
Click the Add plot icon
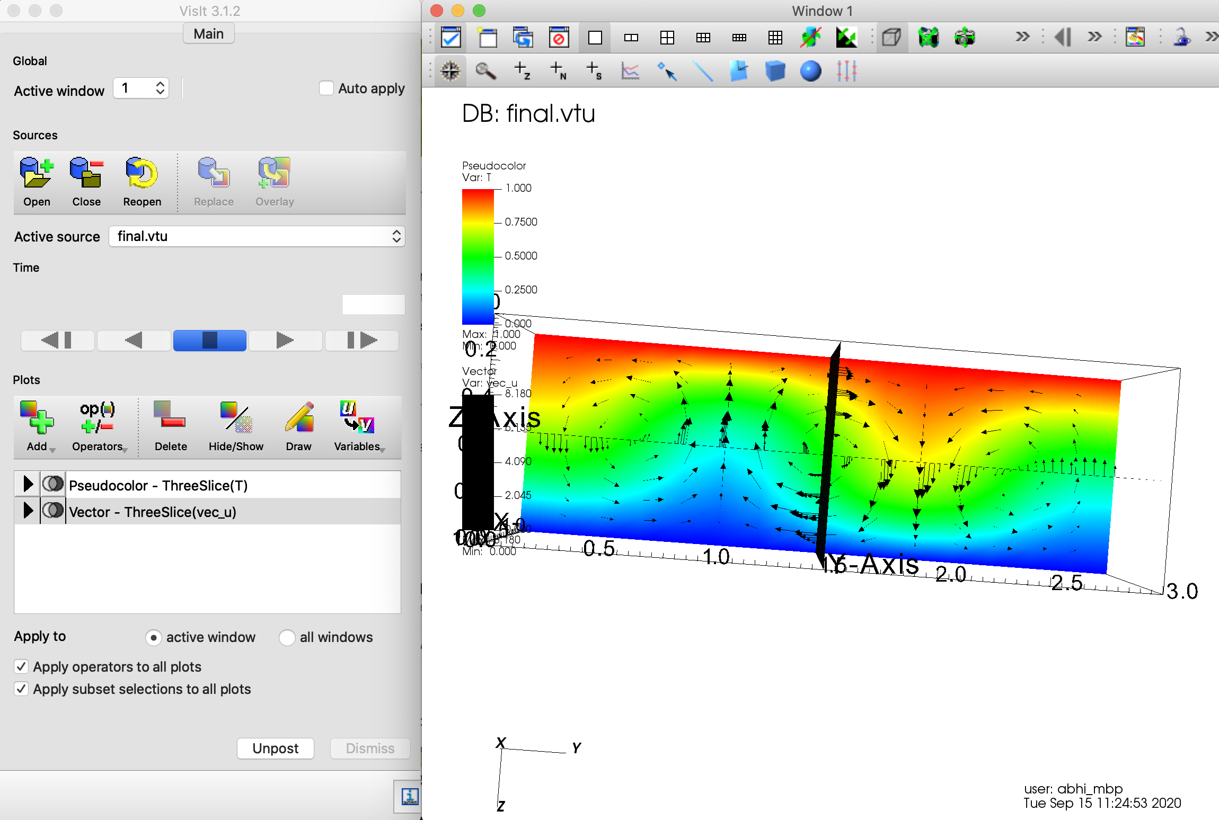(37, 418)
